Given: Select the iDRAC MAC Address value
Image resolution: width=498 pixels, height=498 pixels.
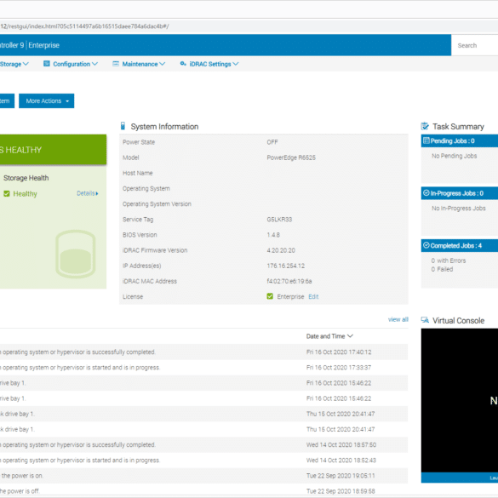Looking at the screenshot, I should pos(289,281).
